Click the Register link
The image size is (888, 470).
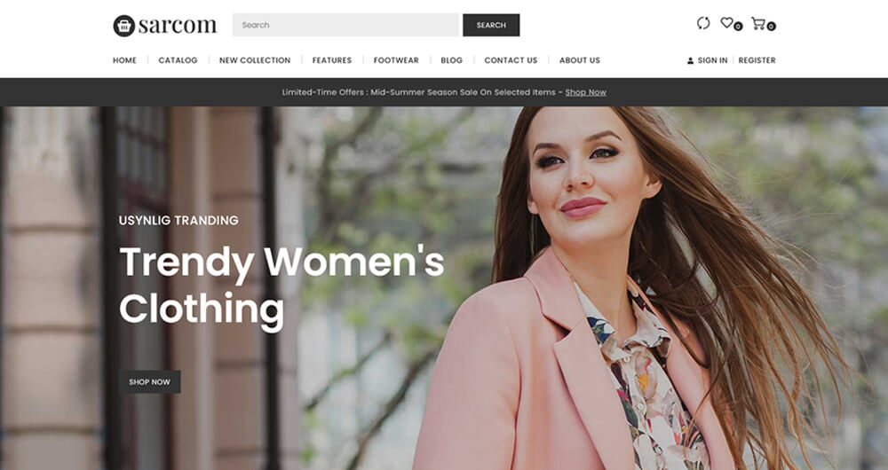757,60
